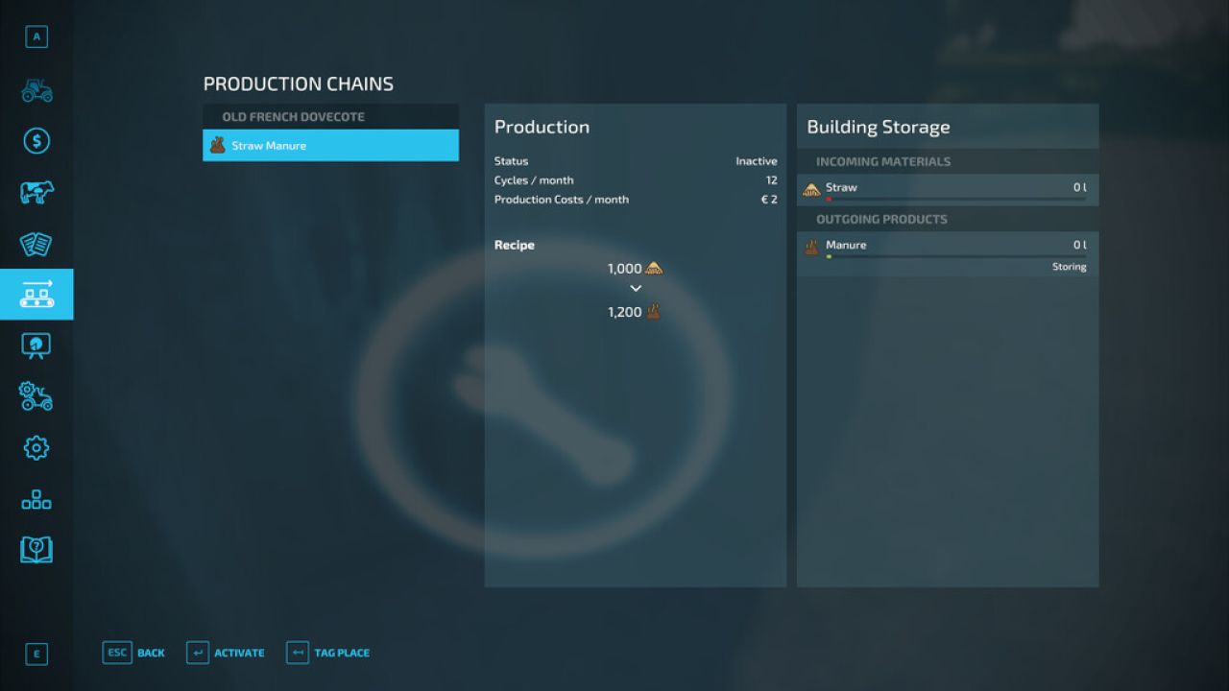1229x691 pixels.
Task: Click the Manure outgoing product row
Action: [x=948, y=254]
